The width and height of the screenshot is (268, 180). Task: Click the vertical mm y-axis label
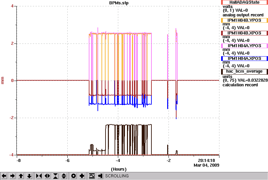click(2, 80)
